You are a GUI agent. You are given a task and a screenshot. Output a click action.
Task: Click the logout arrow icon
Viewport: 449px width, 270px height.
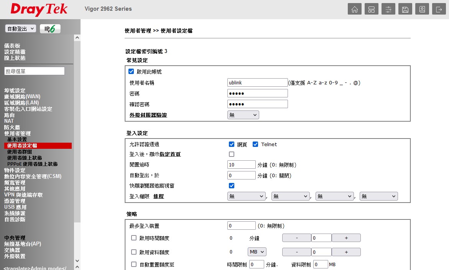[439, 10]
